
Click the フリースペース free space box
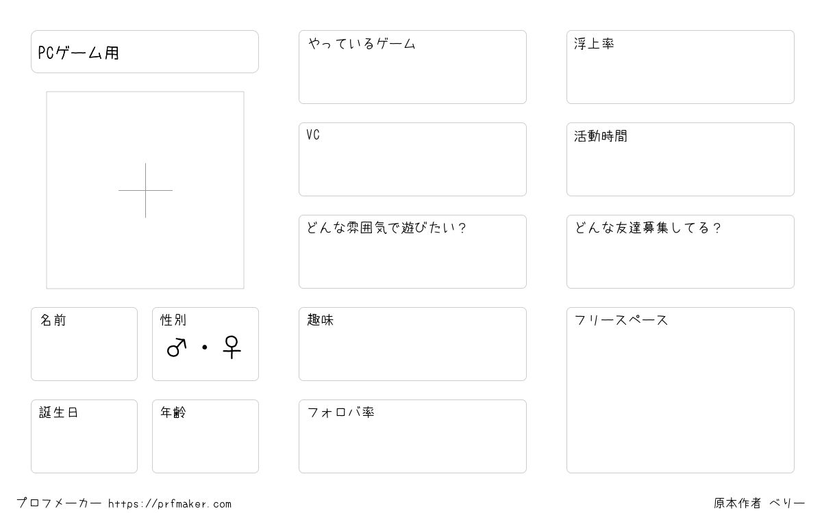click(x=680, y=390)
